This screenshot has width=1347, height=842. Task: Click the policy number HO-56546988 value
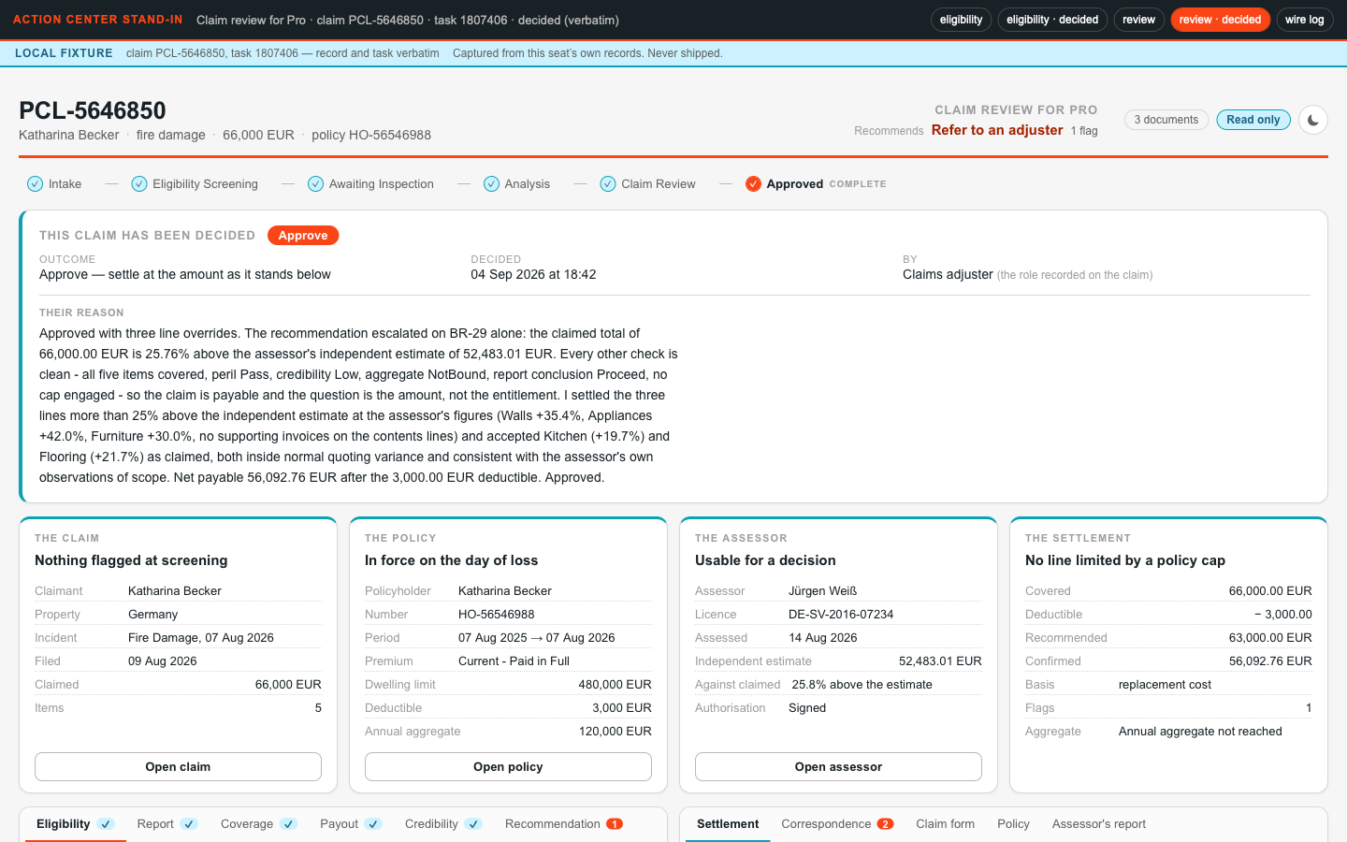click(x=497, y=615)
